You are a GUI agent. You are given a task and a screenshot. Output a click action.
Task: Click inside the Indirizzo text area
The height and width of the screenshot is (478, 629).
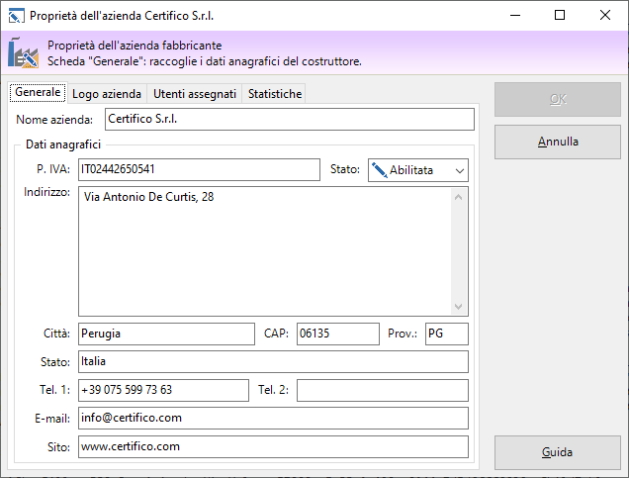[x=263, y=250]
